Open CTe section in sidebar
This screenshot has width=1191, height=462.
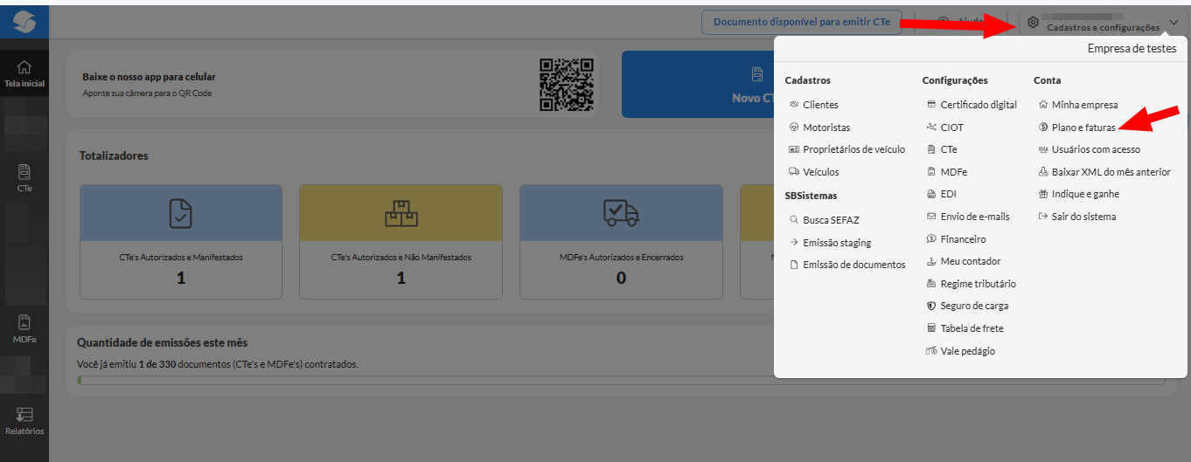[x=24, y=177]
